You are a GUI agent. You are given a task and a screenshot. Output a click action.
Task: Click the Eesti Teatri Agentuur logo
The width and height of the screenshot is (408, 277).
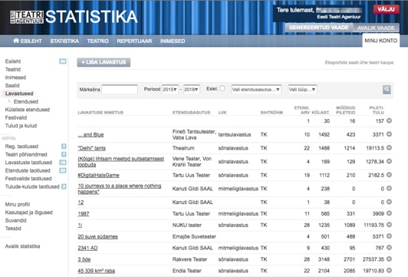click(27, 17)
